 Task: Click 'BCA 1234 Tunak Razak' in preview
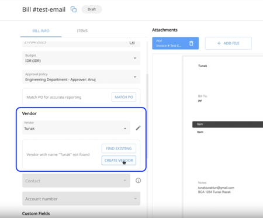point(214,192)
